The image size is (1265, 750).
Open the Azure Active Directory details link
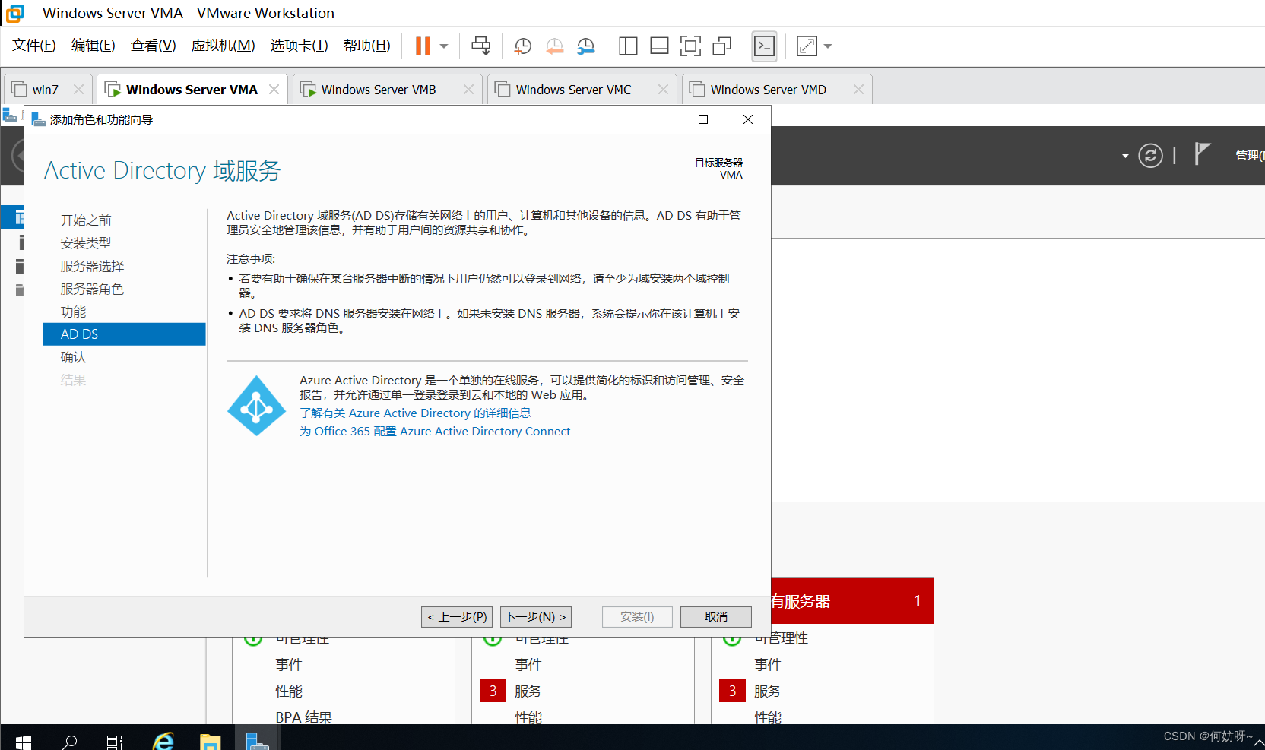pyautogui.click(x=415, y=413)
